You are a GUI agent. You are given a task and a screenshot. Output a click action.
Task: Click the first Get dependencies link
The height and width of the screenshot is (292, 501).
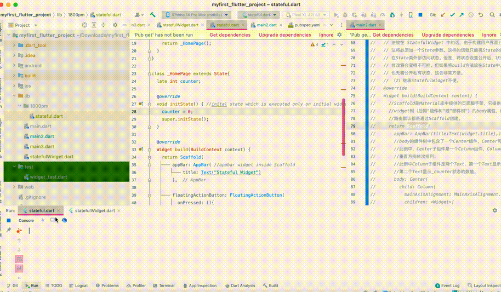(230, 35)
